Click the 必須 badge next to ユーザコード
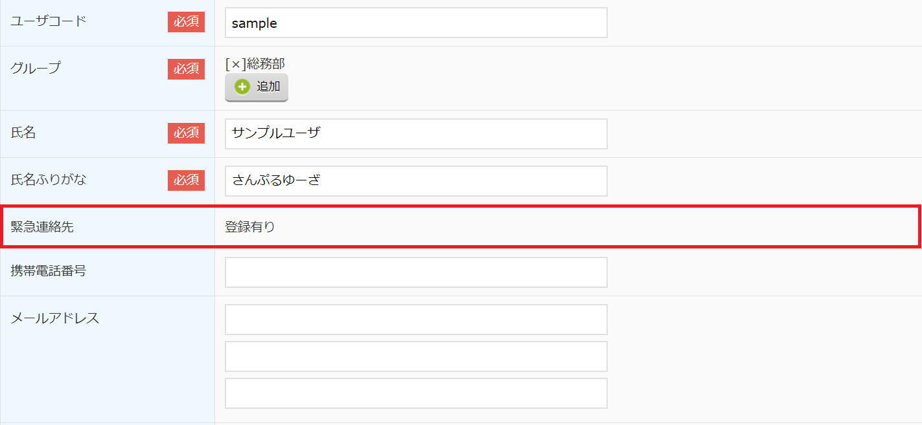This screenshot has width=922, height=425. (186, 21)
